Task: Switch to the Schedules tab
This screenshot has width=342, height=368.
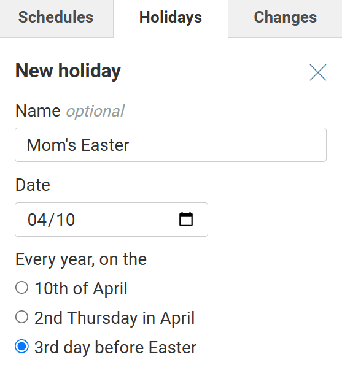Action: pos(56,18)
